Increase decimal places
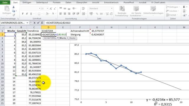 point(107,14)
